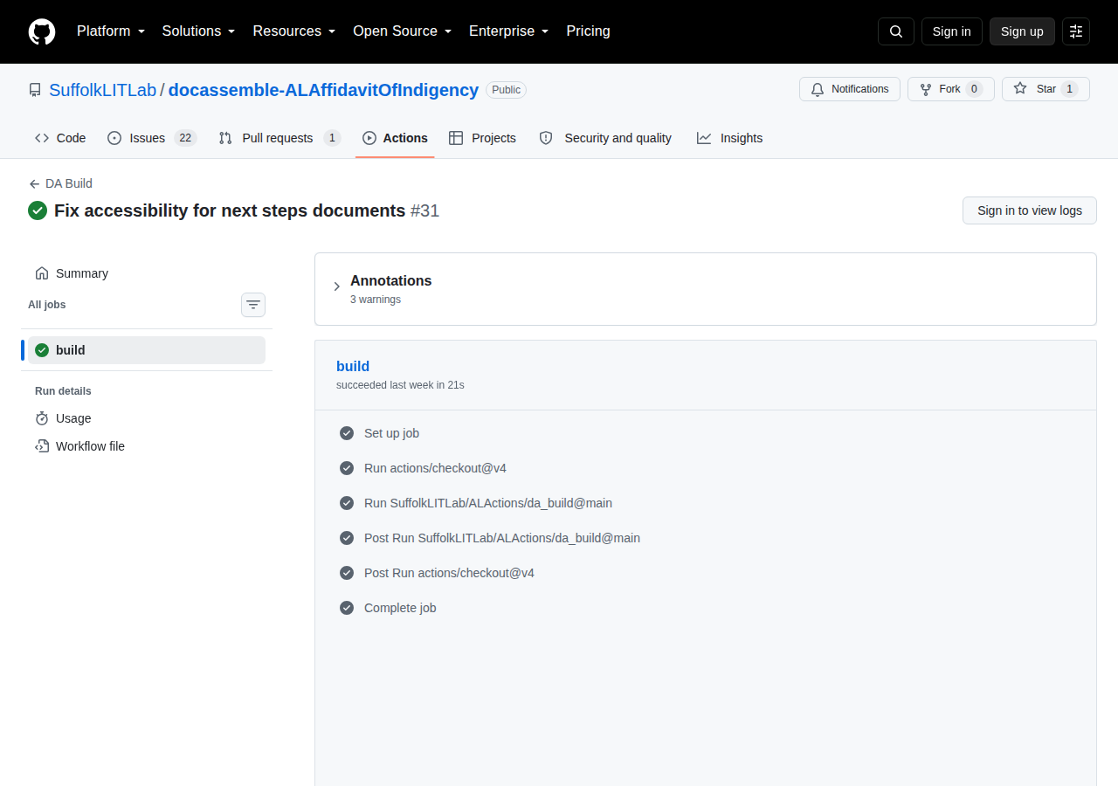The image size is (1118, 786).
Task: Click the 3 warnings text
Action: click(x=376, y=300)
